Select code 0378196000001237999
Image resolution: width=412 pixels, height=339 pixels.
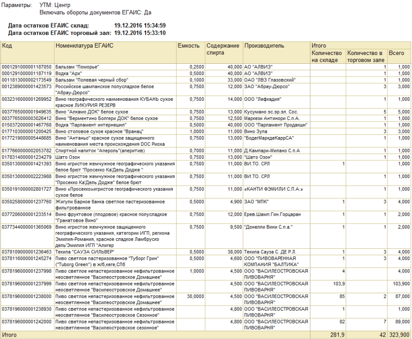tap(27, 284)
